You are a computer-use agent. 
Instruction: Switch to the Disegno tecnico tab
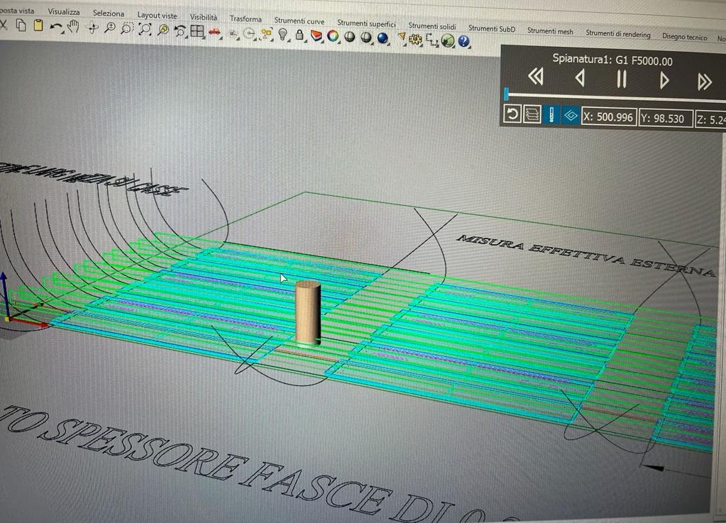[684, 37]
